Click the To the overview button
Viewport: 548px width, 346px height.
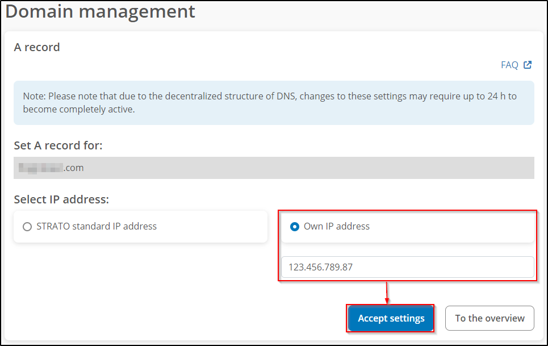click(490, 318)
